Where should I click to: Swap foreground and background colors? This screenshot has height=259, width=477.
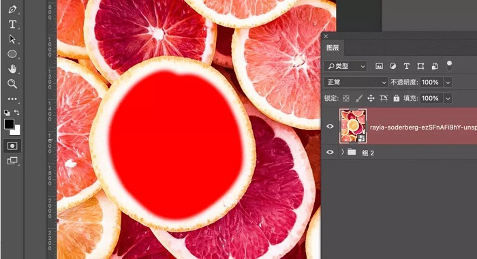tap(17, 112)
